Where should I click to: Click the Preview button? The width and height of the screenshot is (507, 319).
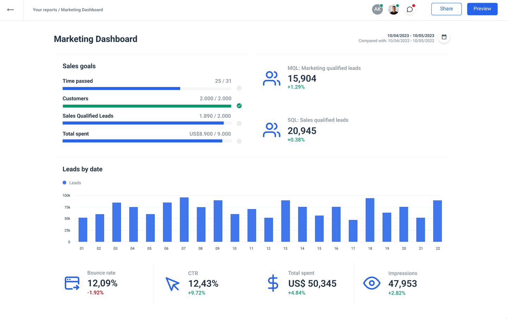(482, 9)
